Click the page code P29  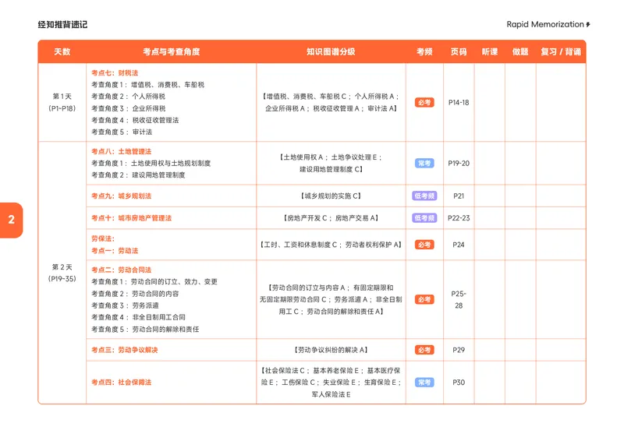point(459,350)
